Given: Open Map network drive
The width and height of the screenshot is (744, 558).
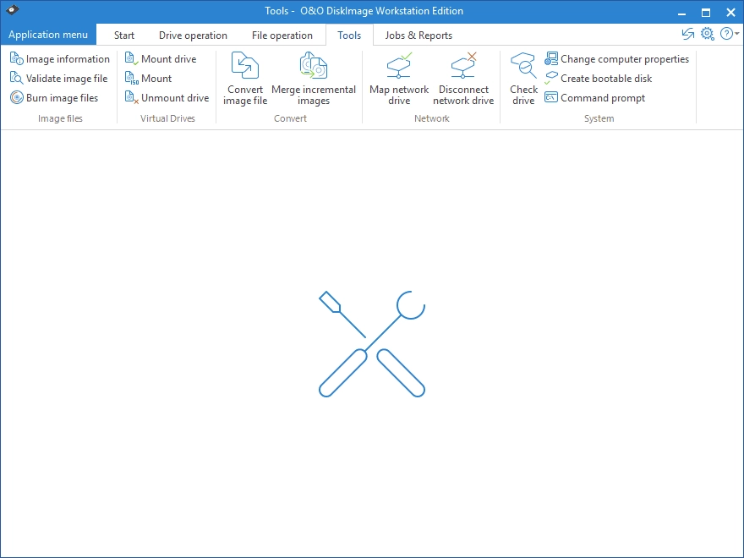Looking at the screenshot, I should click(399, 79).
